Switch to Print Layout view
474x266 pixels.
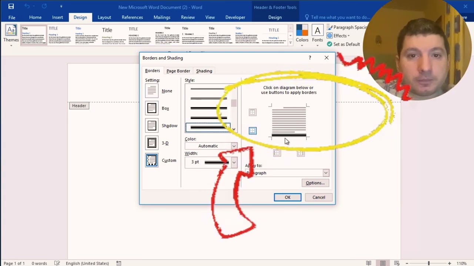click(383, 263)
